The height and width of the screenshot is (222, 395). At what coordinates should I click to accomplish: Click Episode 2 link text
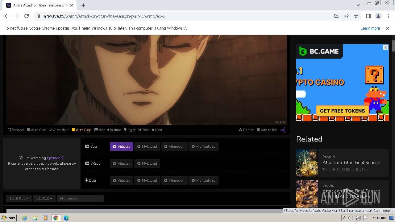pos(55,158)
